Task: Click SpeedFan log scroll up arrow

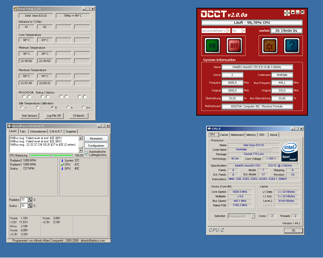Action: click(80, 138)
